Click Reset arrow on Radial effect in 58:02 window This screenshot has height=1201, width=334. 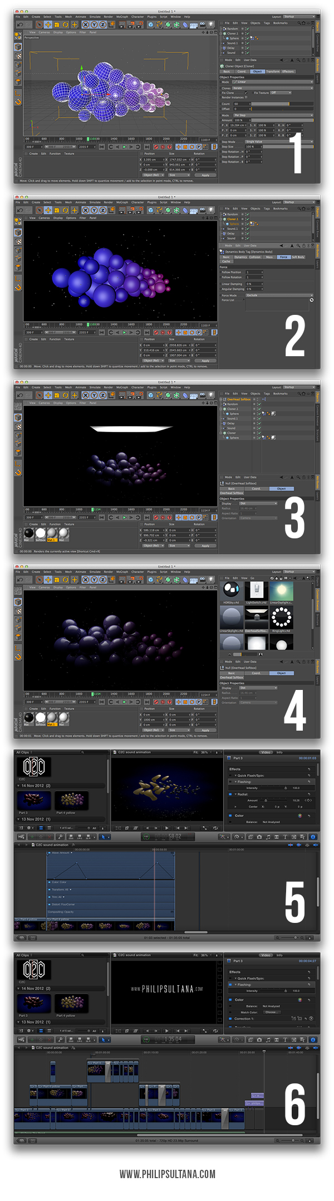(309, 794)
